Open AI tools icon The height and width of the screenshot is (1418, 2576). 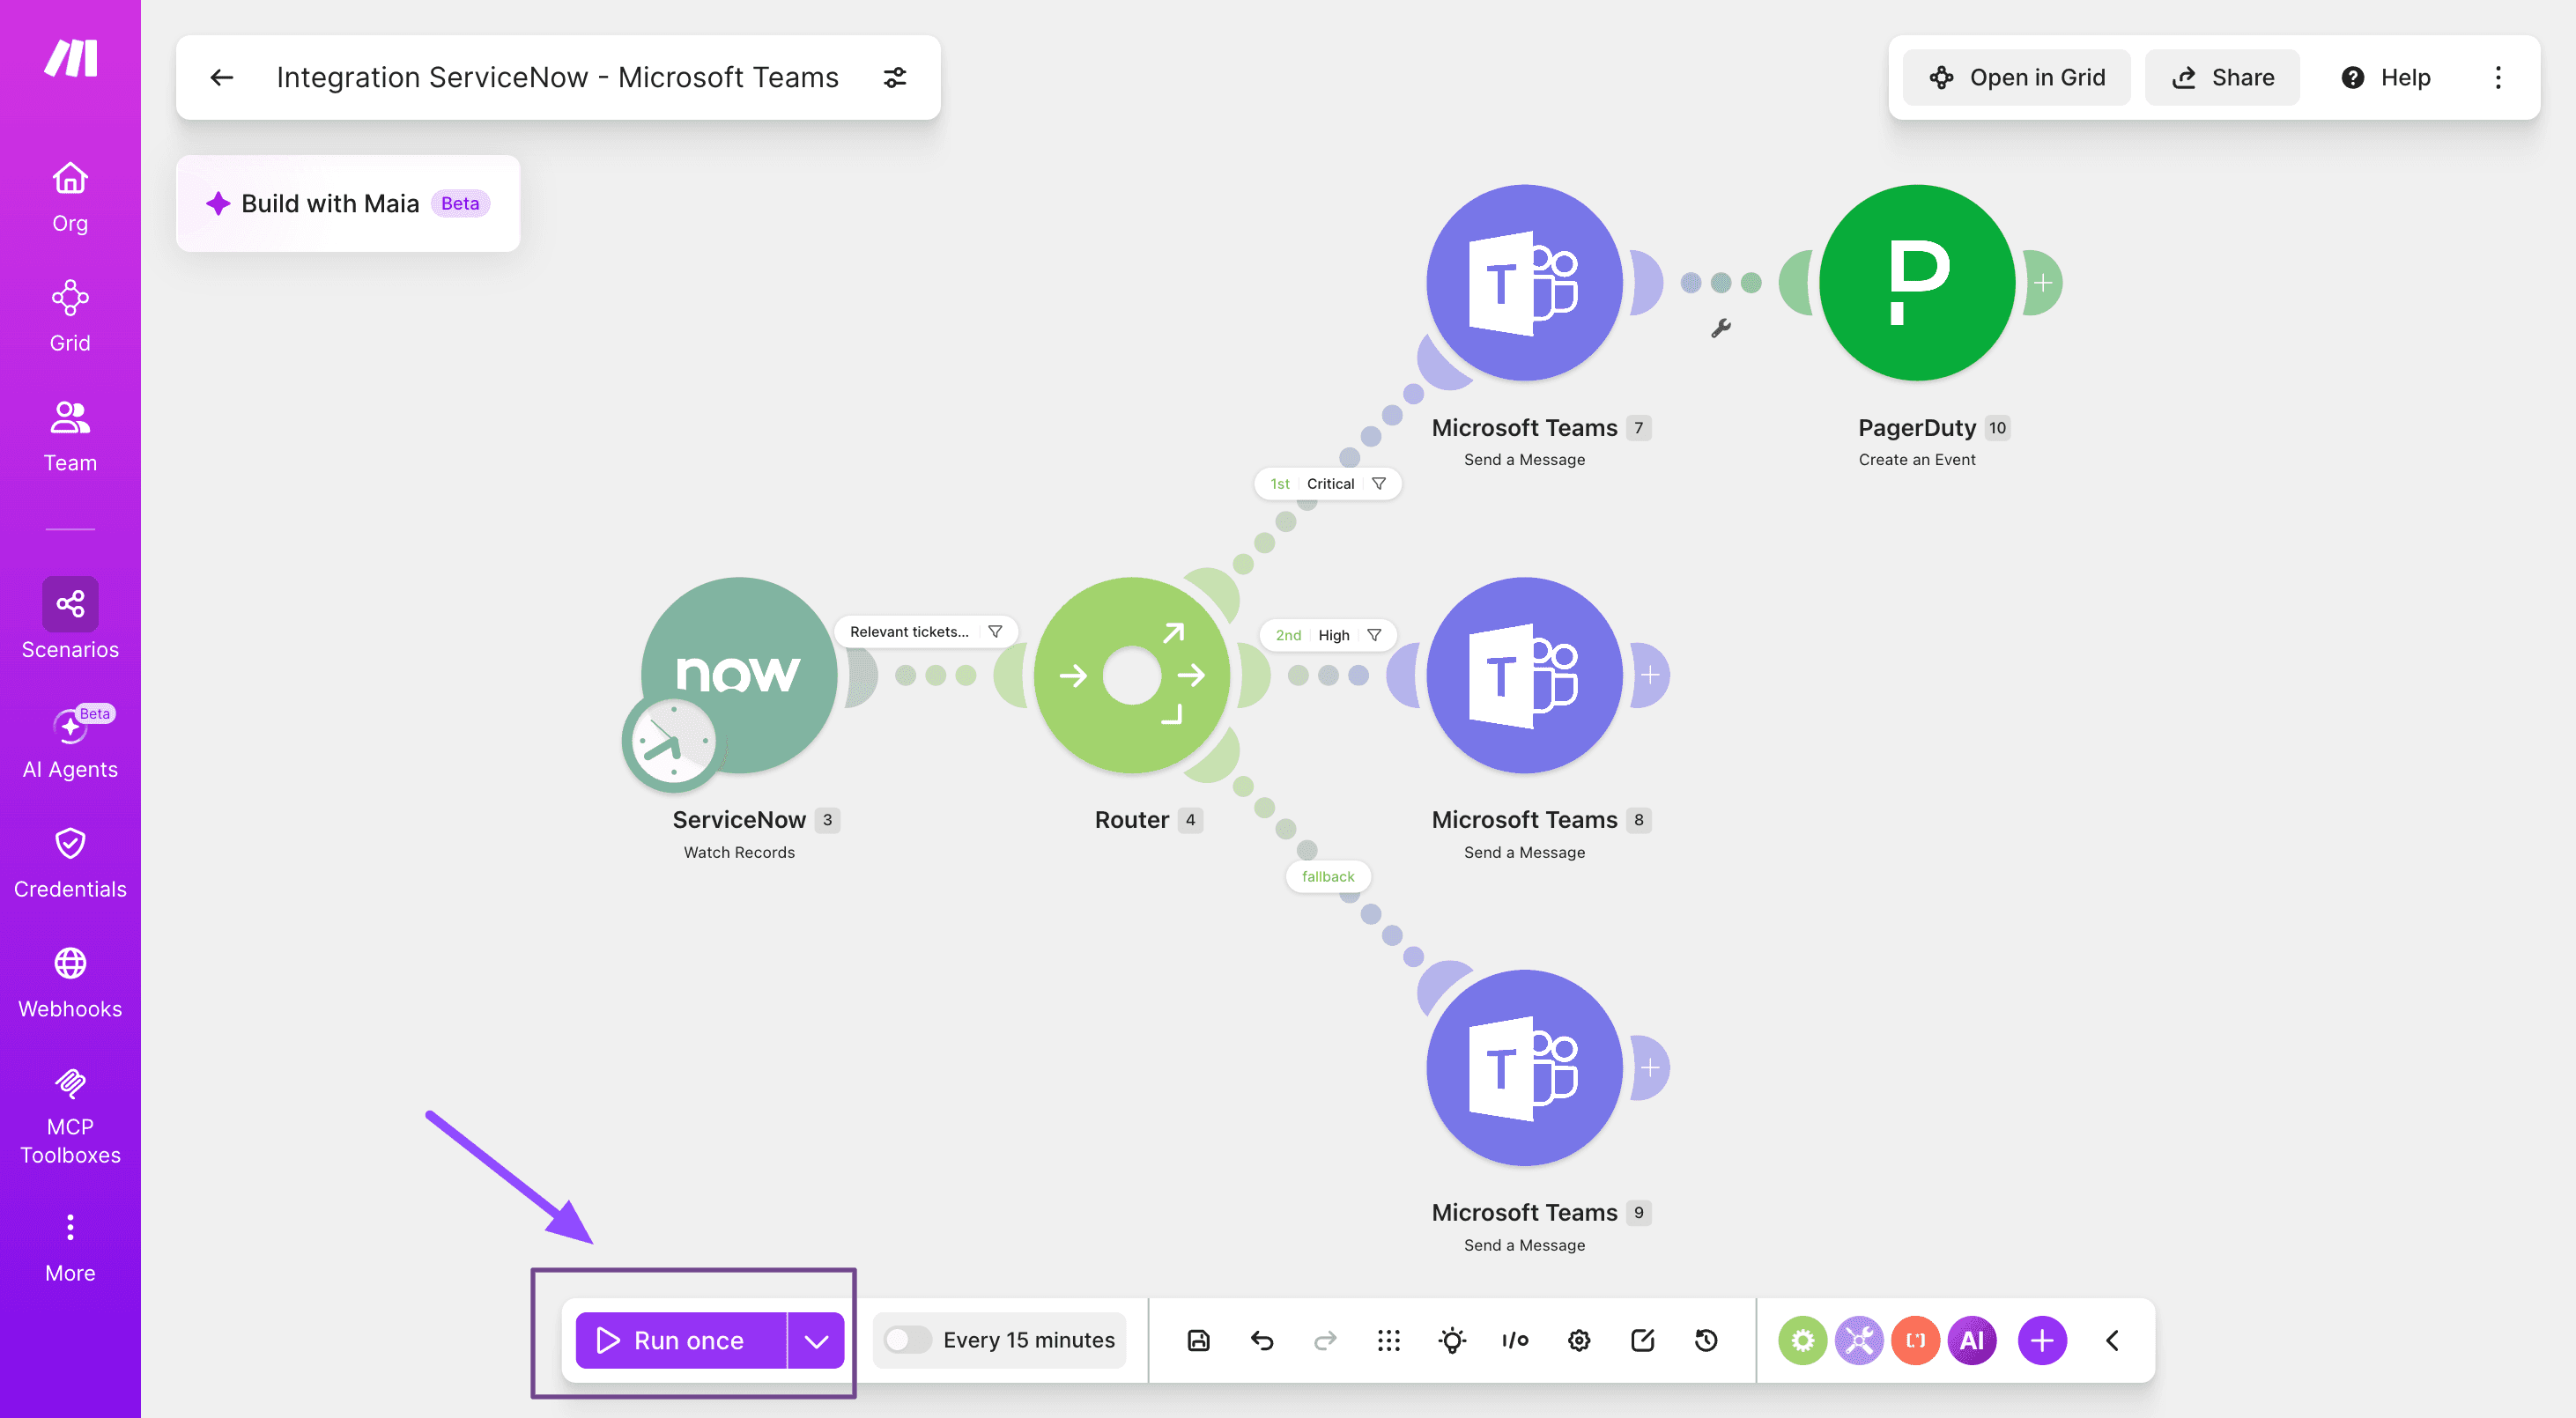pos(1972,1340)
